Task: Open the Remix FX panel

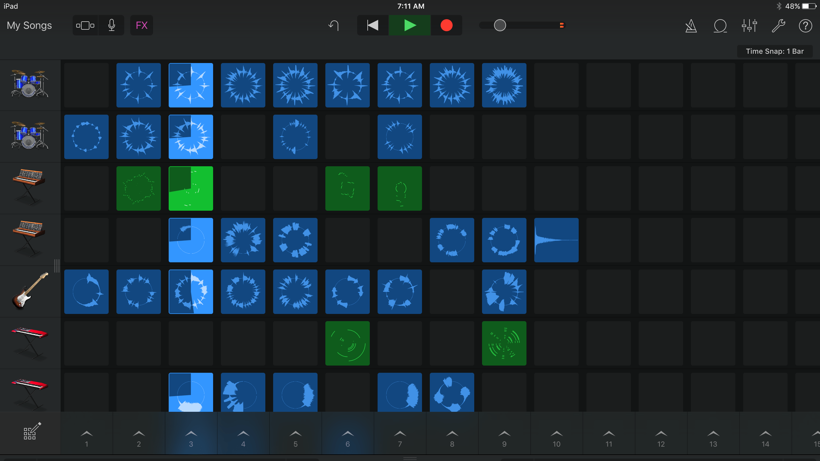Action: click(141, 25)
